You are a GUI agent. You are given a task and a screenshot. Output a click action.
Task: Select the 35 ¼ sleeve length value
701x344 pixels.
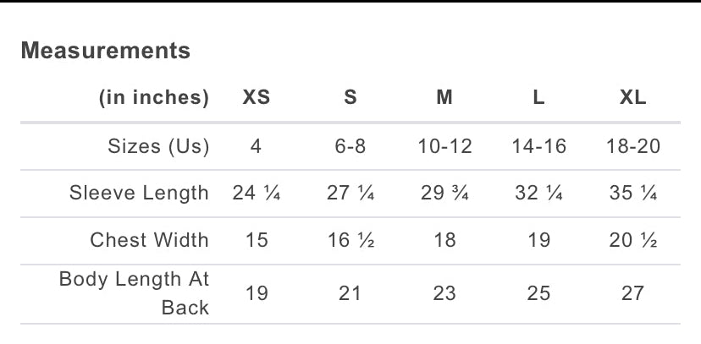pos(632,193)
